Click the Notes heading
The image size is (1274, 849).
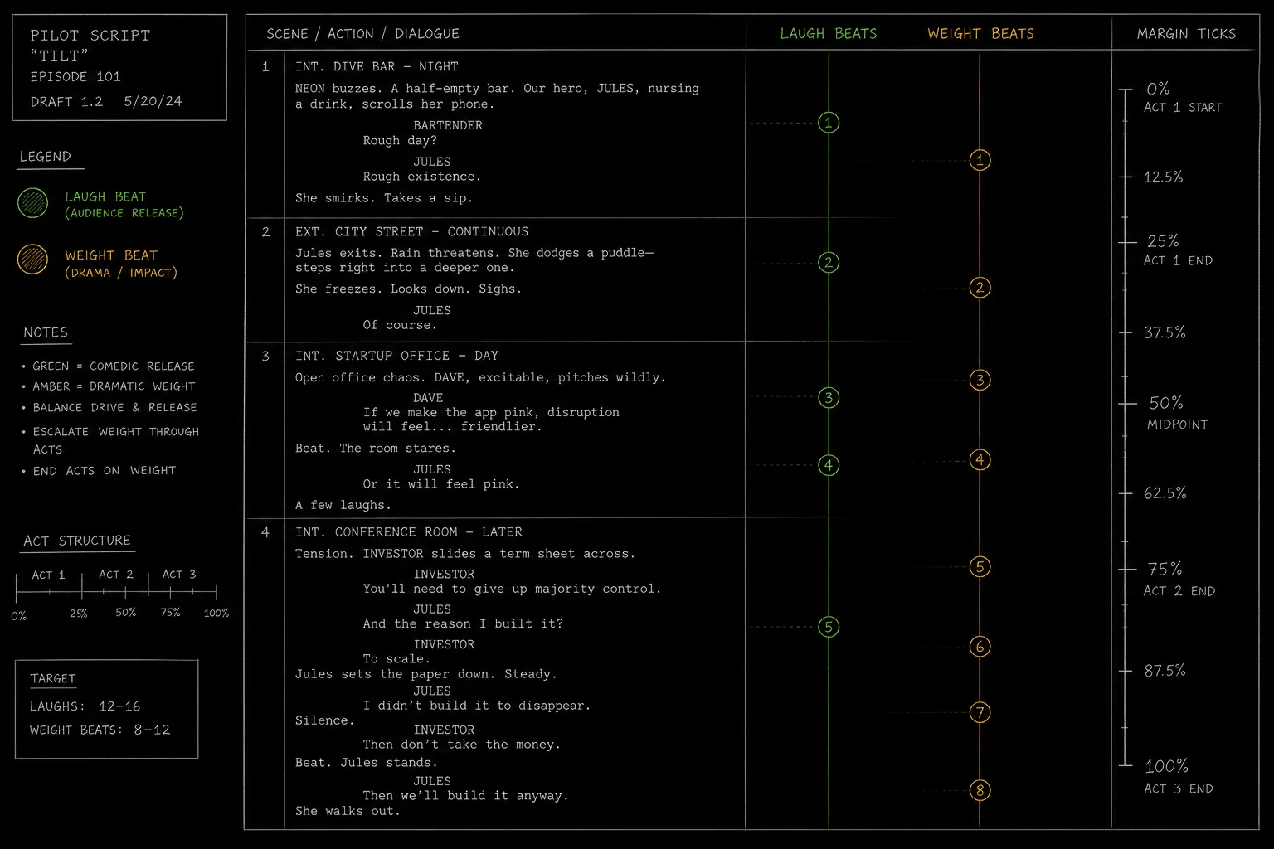coord(46,332)
